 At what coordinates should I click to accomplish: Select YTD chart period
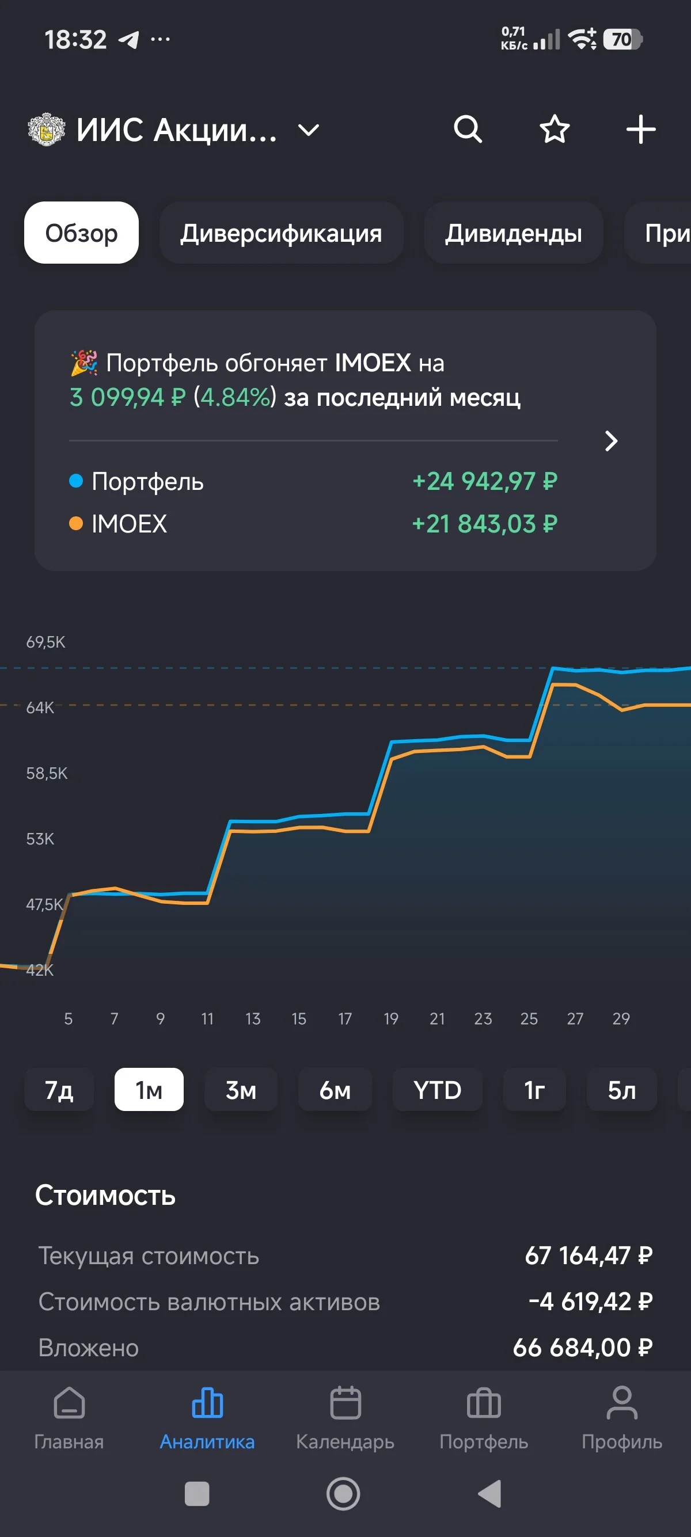[438, 1090]
